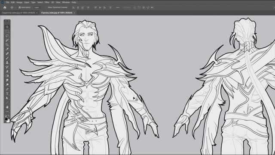The height and width of the screenshot is (155, 275).
Task: Open the Filter menu
Action: click(x=47, y=2)
